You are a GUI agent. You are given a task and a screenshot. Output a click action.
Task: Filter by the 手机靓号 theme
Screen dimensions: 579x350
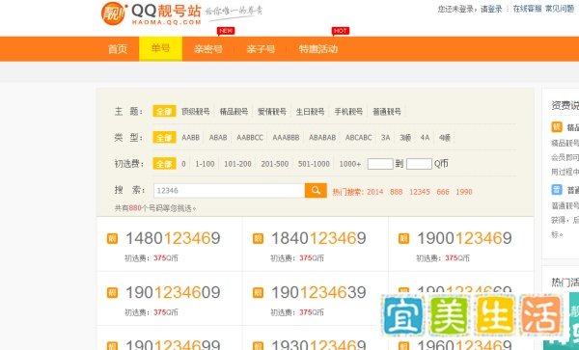[x=348, y=112]
